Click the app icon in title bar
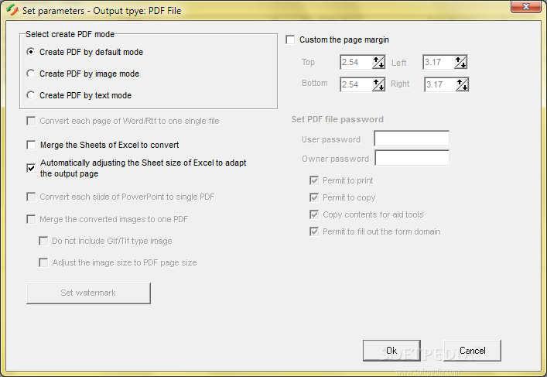 click(12, 10)
